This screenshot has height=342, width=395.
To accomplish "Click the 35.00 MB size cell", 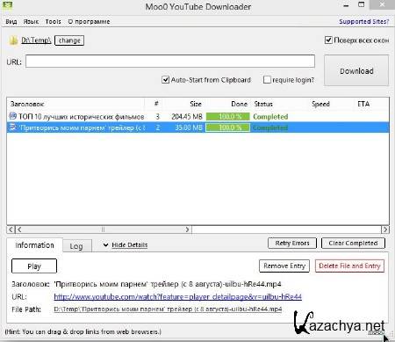I will [189, 127].
